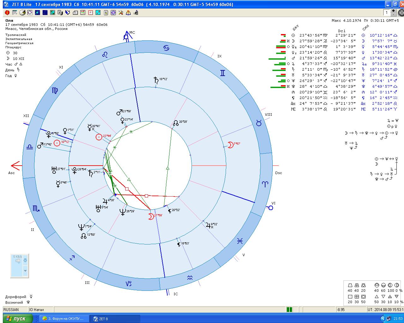404x323 pixels.
Task: Click the Оля chart name heading
Action: [x=9, y=21]
